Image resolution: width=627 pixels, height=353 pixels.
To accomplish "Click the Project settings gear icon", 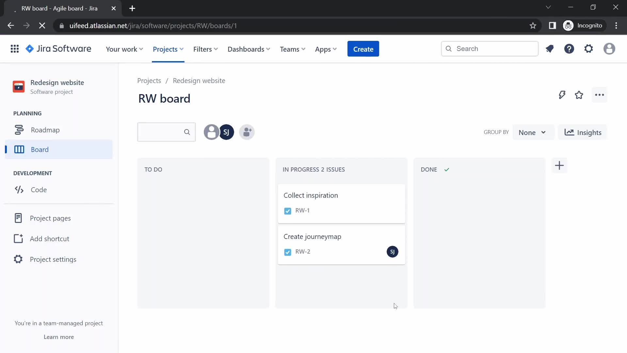I will click(18, 259).
